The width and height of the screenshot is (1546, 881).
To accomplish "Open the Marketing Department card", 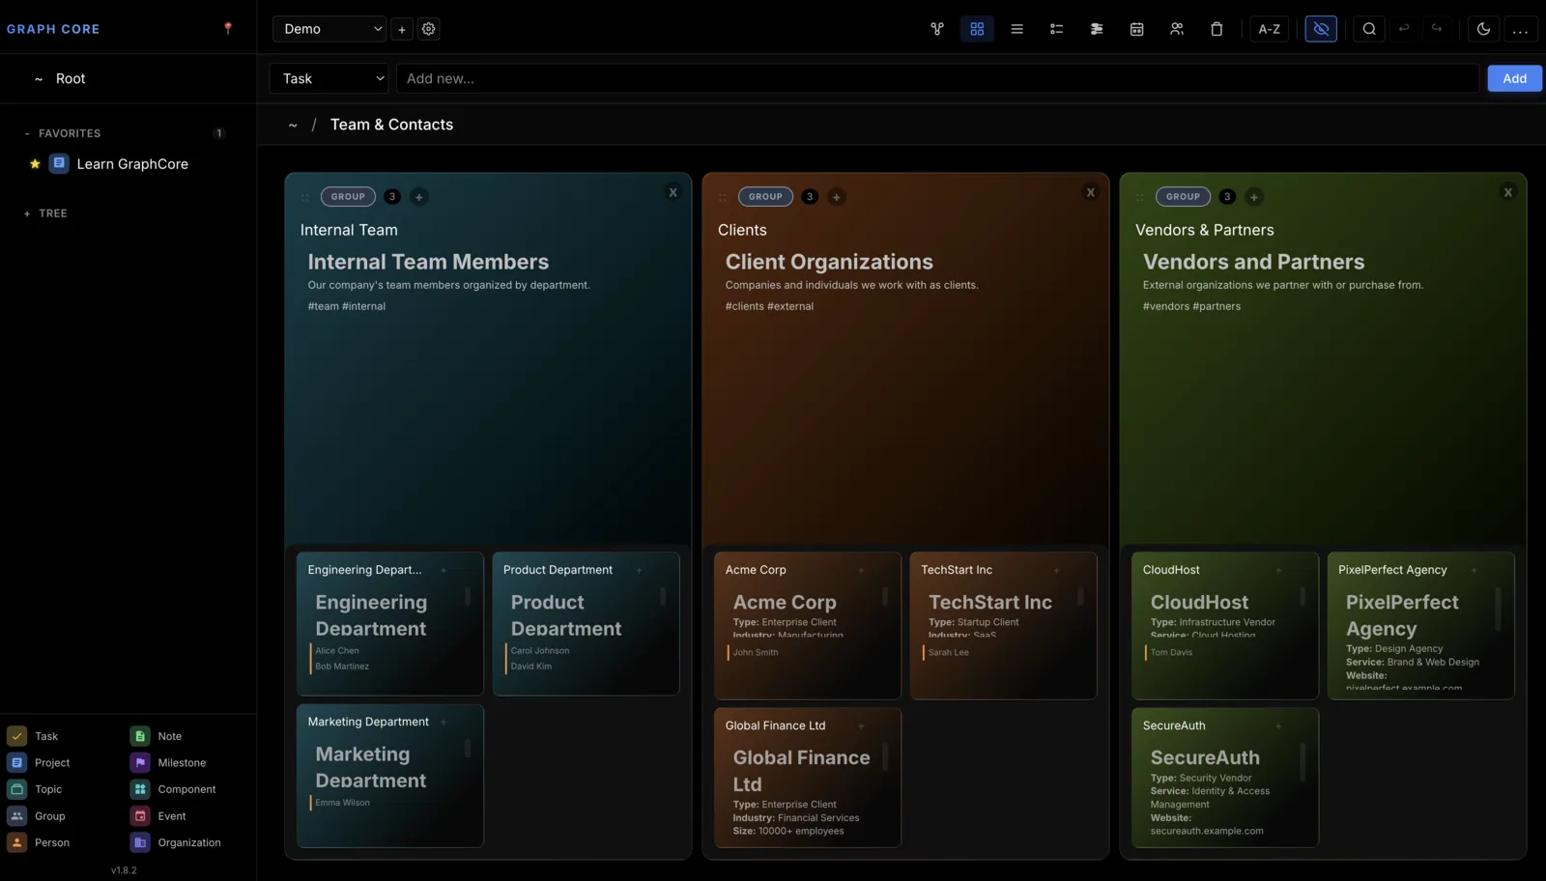I will point(390,776).
